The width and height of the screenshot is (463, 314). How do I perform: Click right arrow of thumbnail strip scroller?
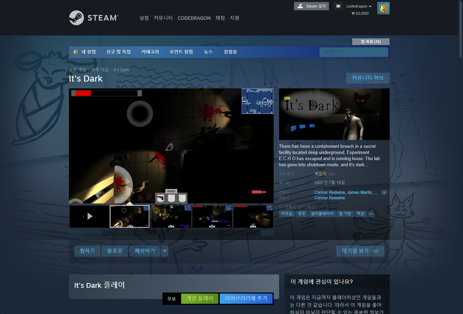267,233
